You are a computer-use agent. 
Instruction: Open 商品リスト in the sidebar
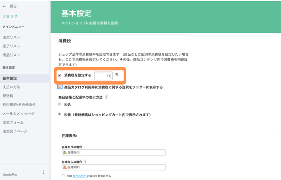pyautogui.click(x=11, y=55)
